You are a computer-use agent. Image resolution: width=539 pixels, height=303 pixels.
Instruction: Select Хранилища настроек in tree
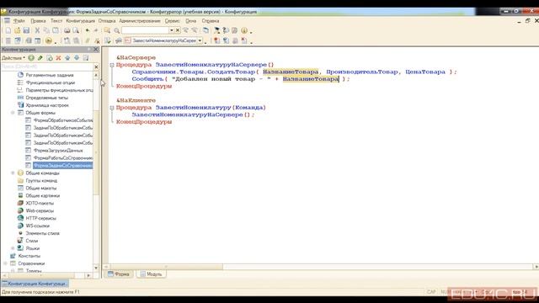click(x=47, y=105)
